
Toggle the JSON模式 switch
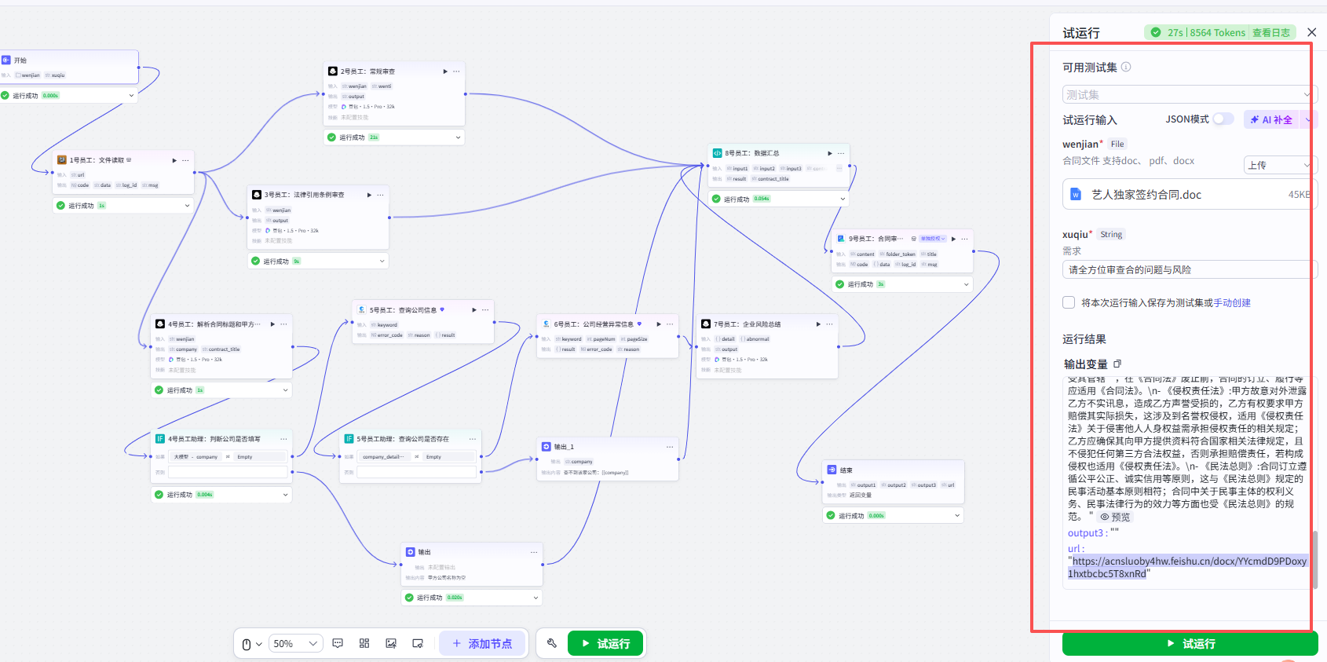click(1223, 119)
